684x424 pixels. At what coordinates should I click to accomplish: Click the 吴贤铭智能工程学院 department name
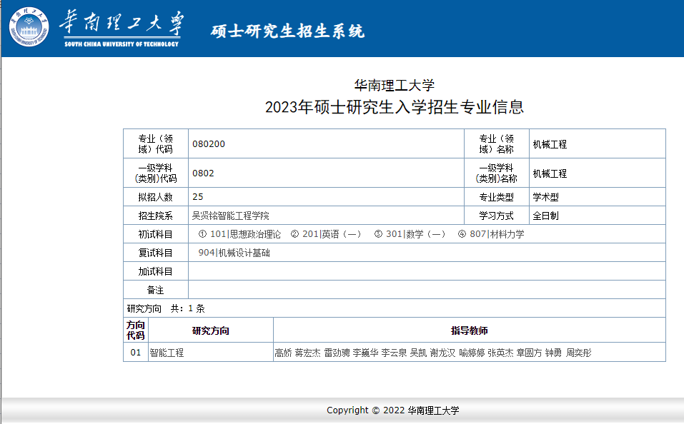pos(231,216)
